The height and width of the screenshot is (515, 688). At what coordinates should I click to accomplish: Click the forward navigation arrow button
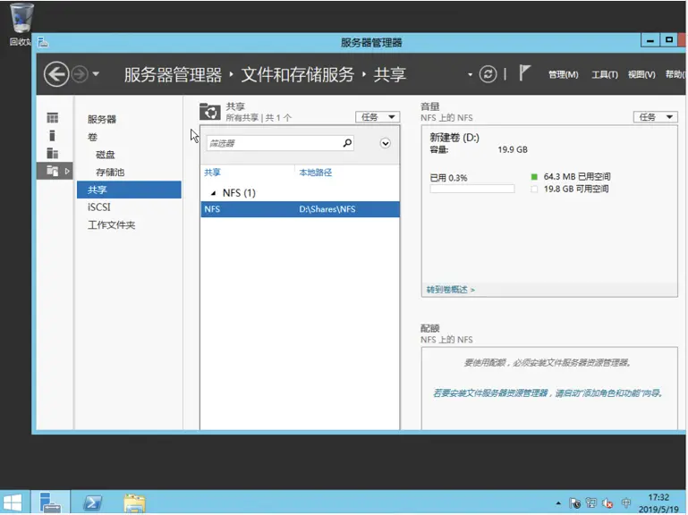[80, 74]
